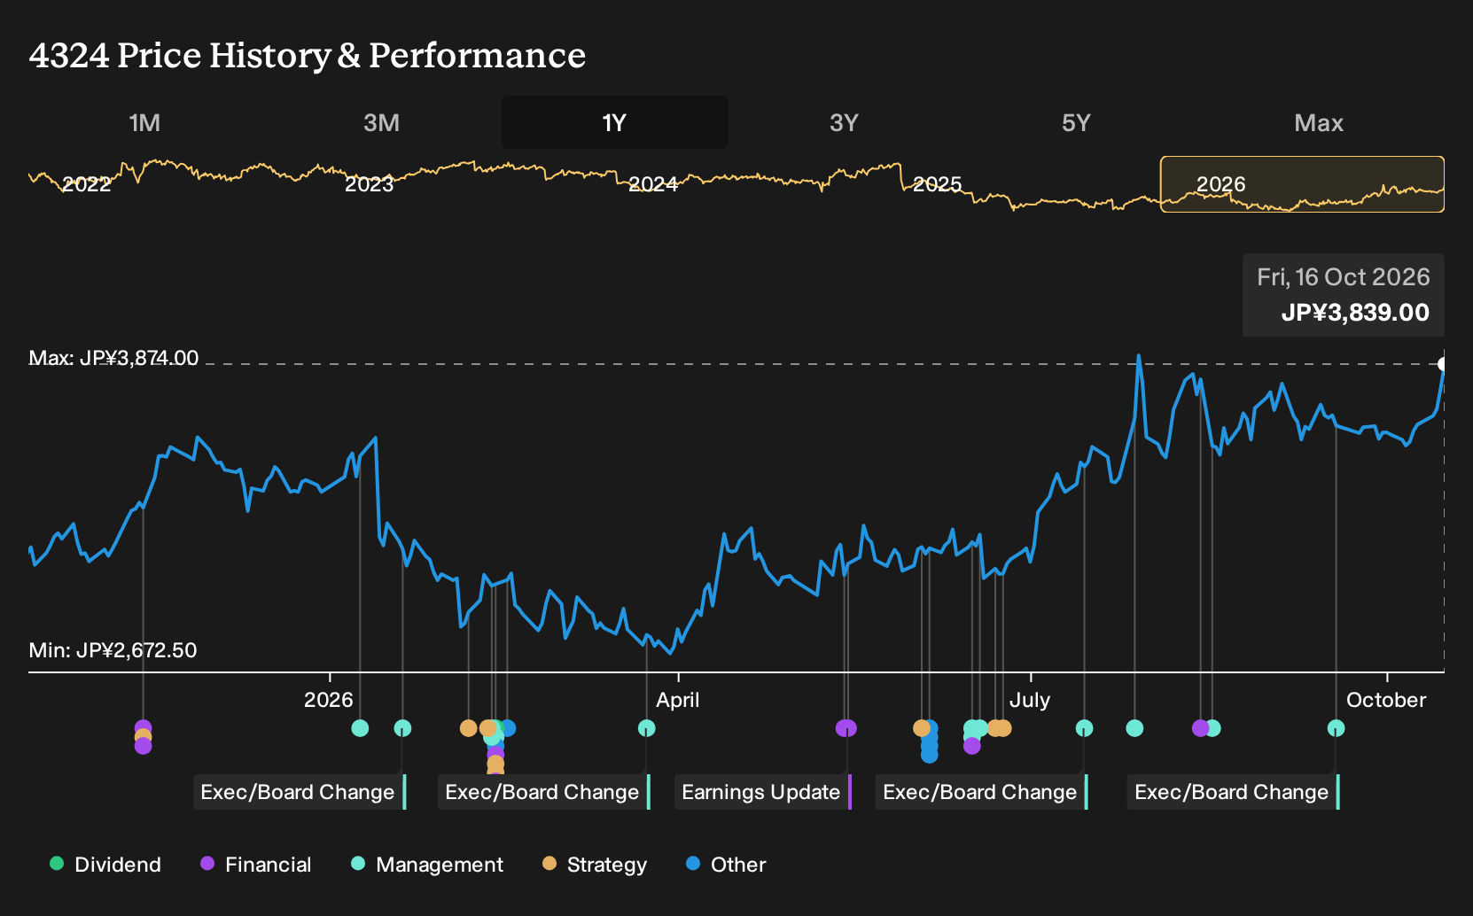Toggle Other events in the legend
The height and width of the screenshot is (916, 1473).
[726, 865]
